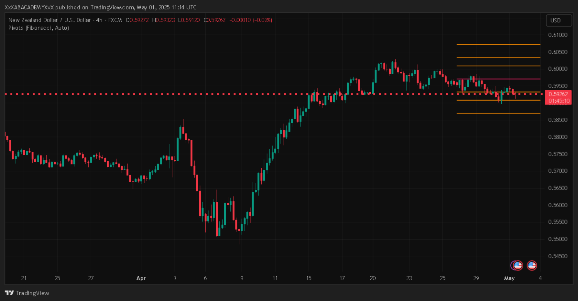Open the published on TradingView.com header text
Viewport: 578px width, 301px height.
coord(100,7)
